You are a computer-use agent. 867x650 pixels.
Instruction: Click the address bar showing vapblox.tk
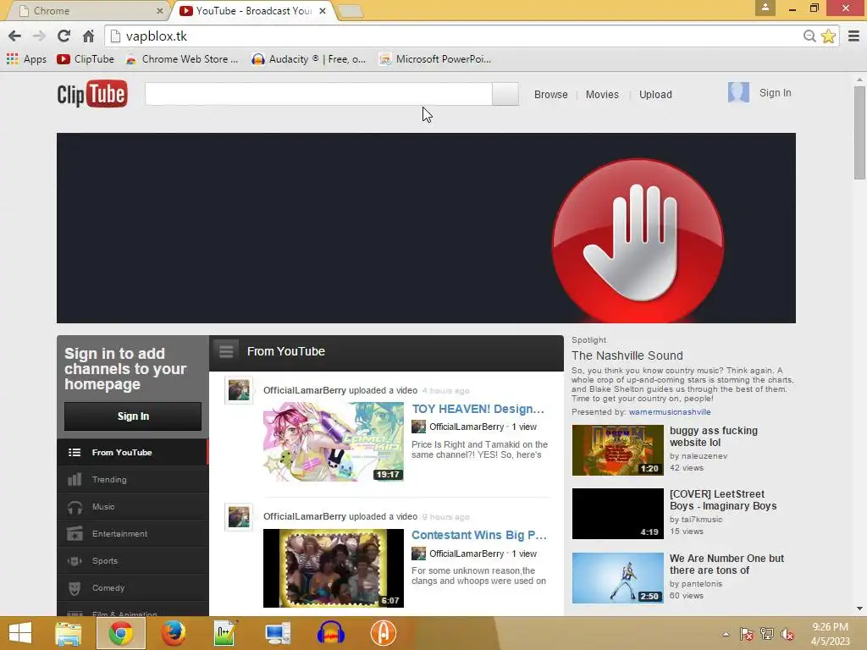454,36
